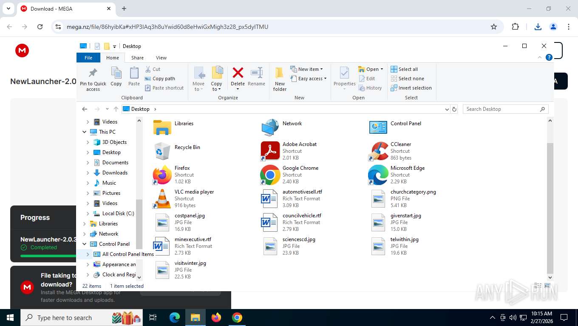The image size is (578, 326).
Task: Click the file list vertical scrollbar
Action: pos(550,208)
